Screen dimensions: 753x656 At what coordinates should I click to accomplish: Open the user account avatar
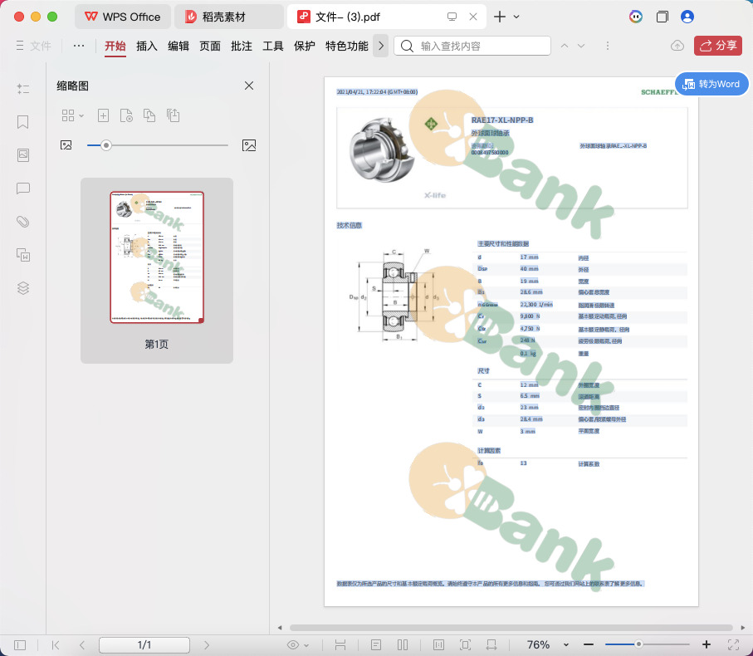click(687, 17)
